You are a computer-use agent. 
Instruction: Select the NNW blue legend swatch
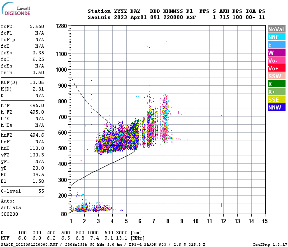point(276,107)
